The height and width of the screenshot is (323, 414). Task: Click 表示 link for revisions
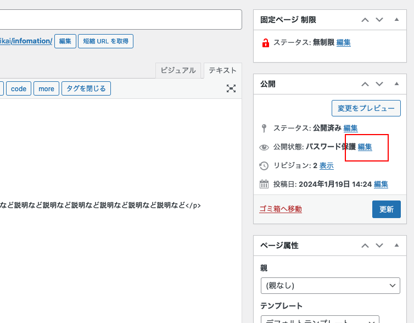point(326,165)
